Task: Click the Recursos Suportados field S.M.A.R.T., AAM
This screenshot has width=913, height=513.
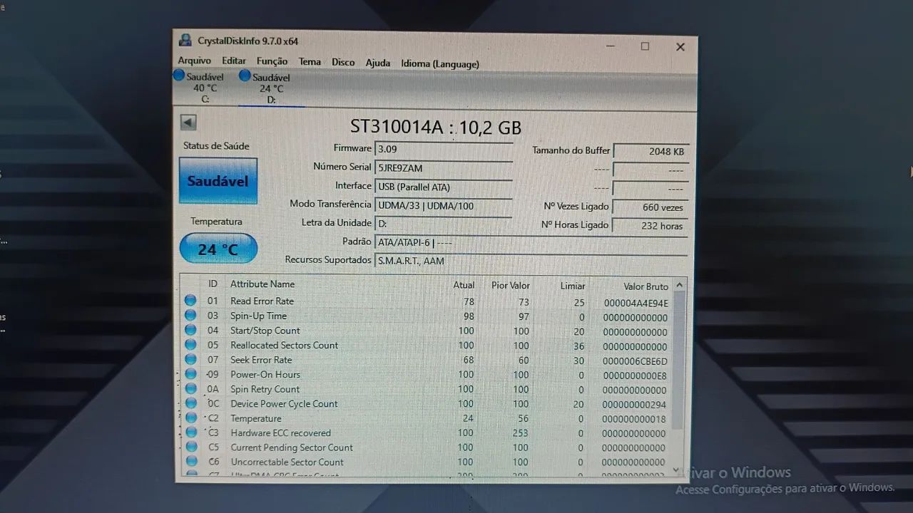Action: tap(531, 261)
